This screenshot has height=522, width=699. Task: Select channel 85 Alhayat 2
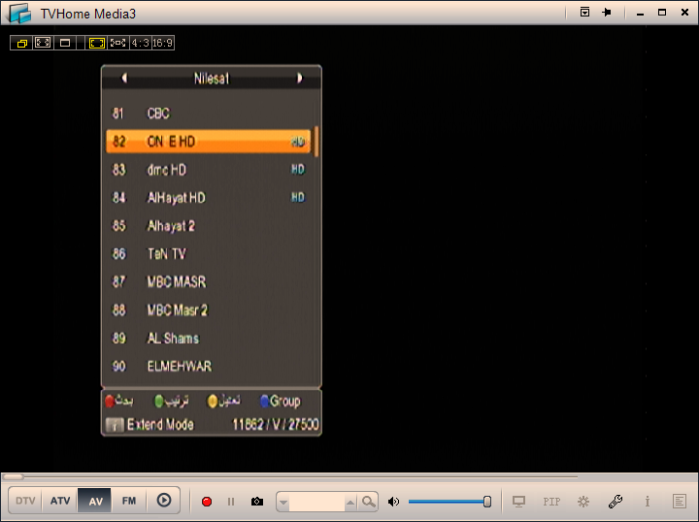pos(208,225)
